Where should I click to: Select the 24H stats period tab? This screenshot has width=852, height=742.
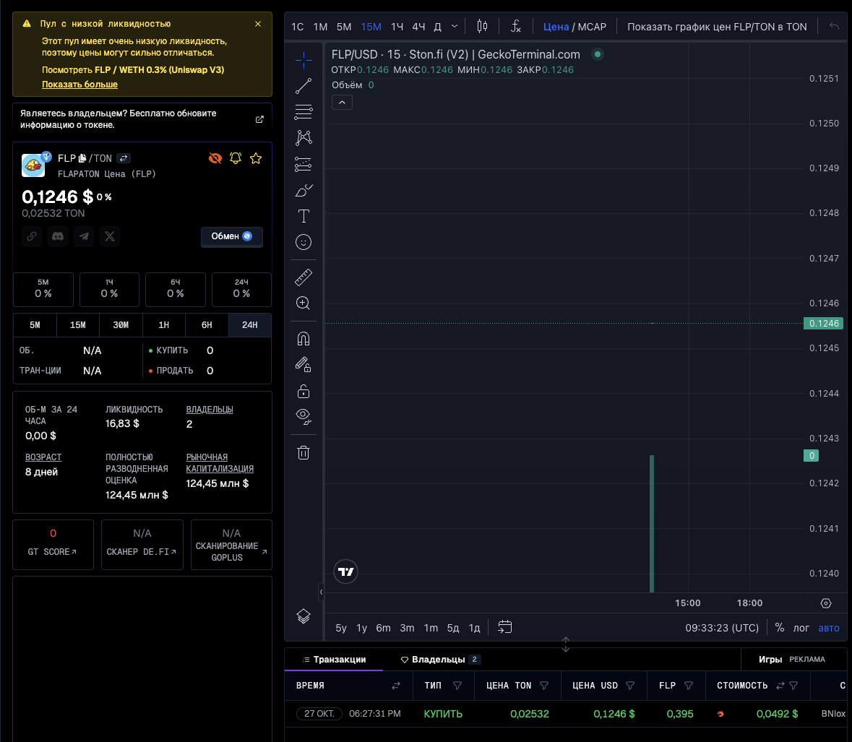pos(250,325)
